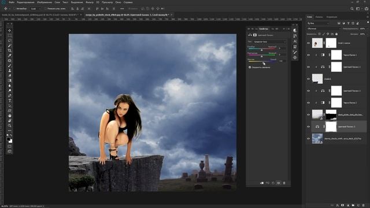Create a new layer from the Layers panel footer

point(358,206)
